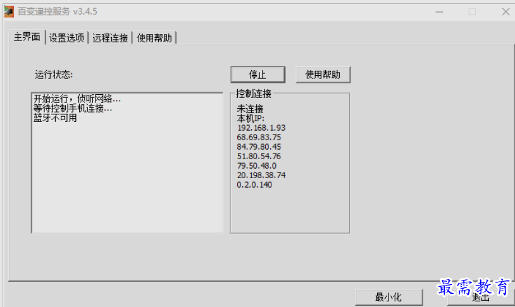Screen dimensions: 515x307
Task: Click the 使用帮助 button beside 停止
Action: (x=323, y=75)
